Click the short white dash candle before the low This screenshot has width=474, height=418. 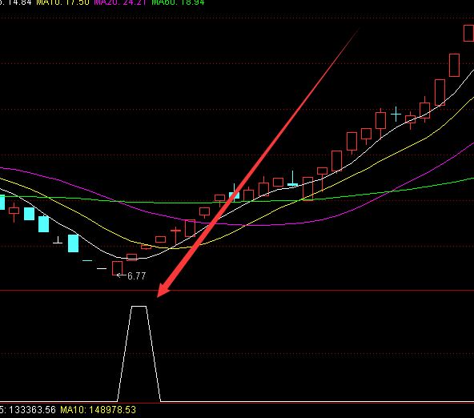coord(102,268)
